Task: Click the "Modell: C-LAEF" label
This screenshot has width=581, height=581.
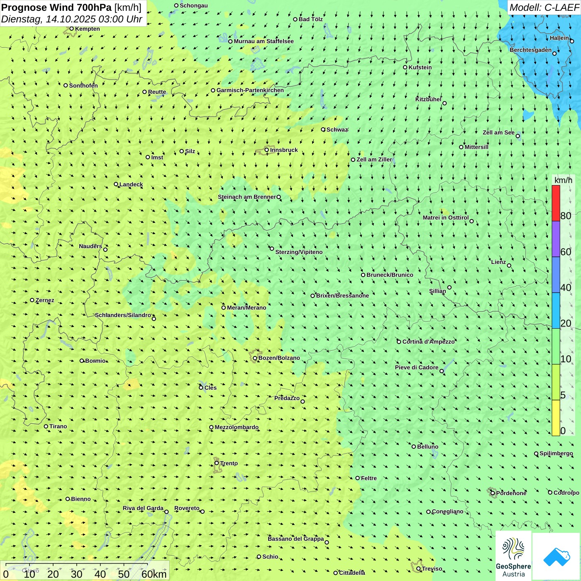Action: pos(544,7)
